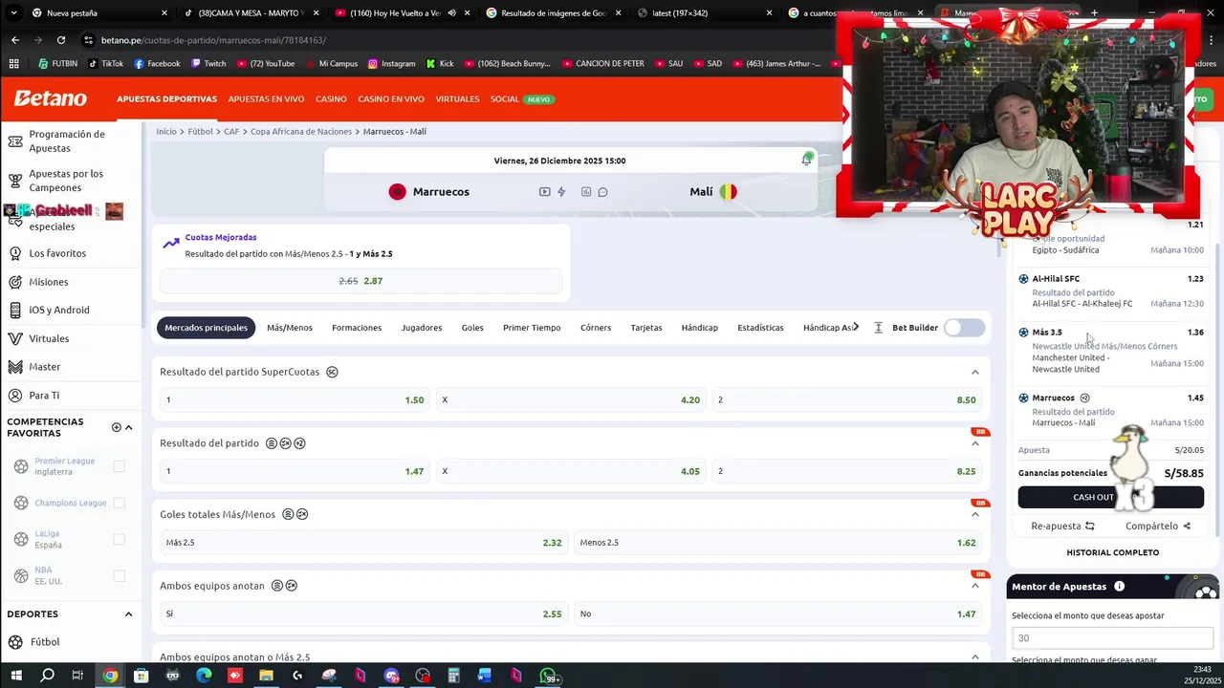Viewport: 1224px width, 688px height.
Task: Collapse Goles totales Más/Menos market
Action: click(974, 514)
